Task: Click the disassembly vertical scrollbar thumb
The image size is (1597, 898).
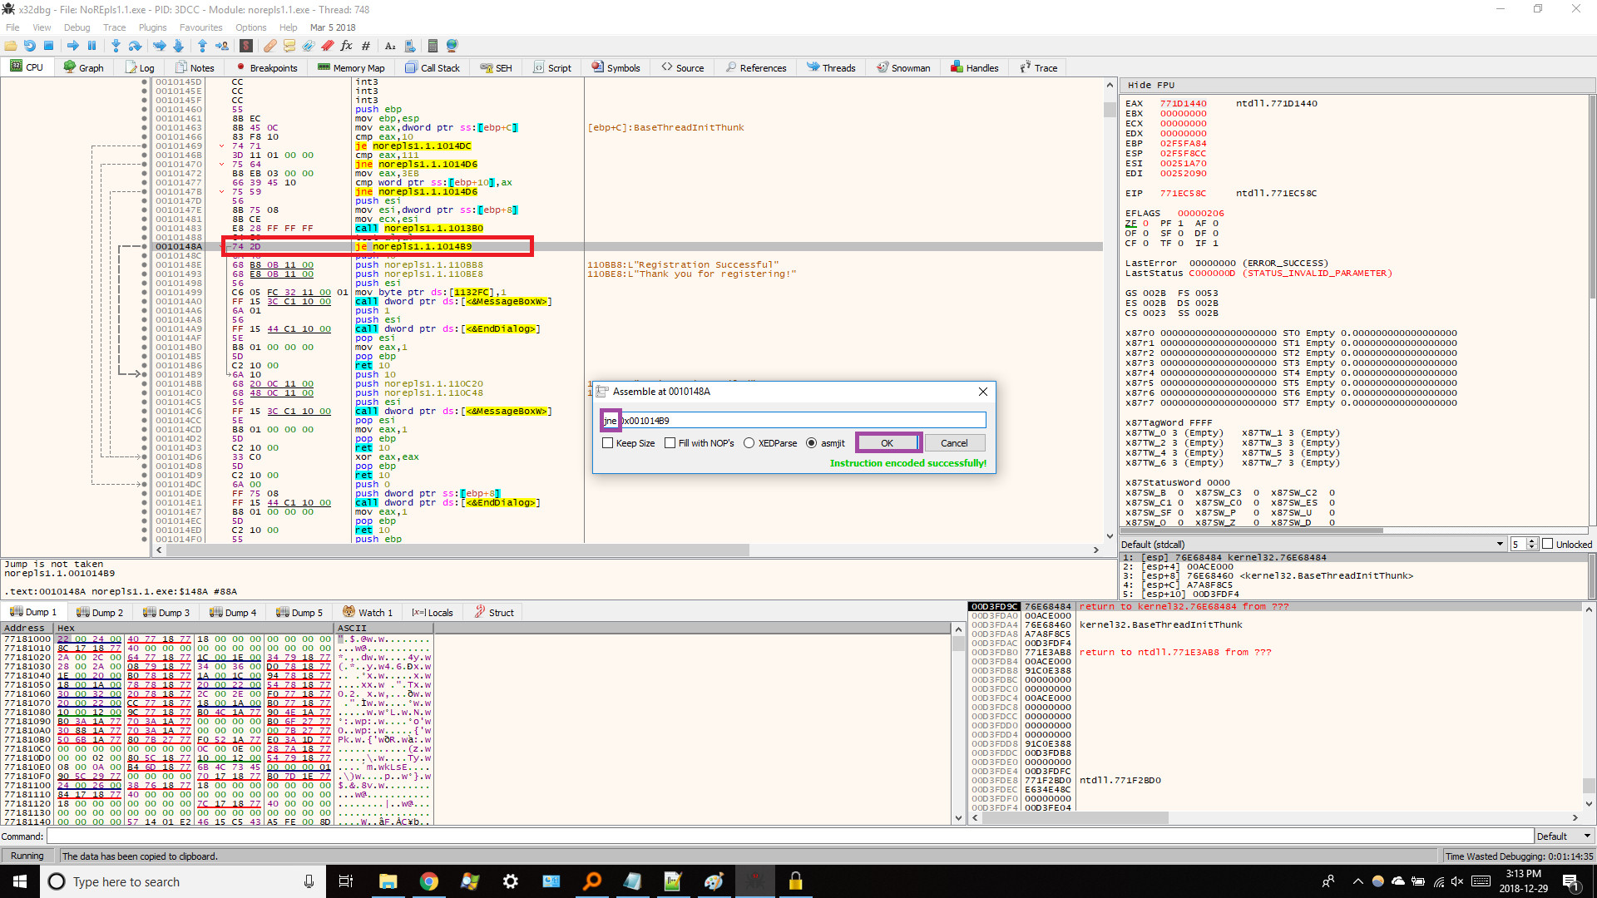Action: point(1110,109)
